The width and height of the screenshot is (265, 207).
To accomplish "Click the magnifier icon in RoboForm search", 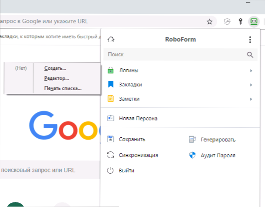I will click(250, 55).
